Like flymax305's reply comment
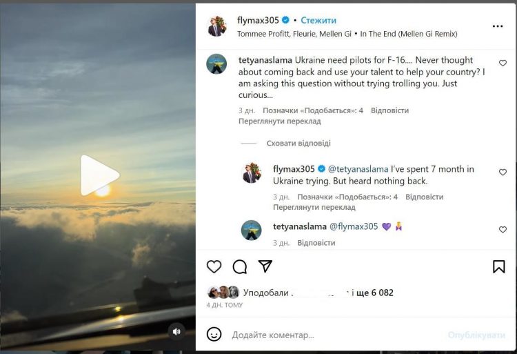Image resolution: width=517 pixels, height=354 pixels. pyautogui.click(x=503, y=173)
